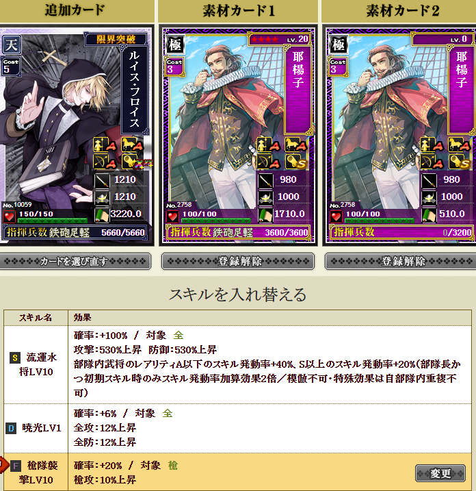The height and width of the screenshot is (491, 476).
Task: Click 登録解除 under 素材カード1
Action: click(x=238, y=261)
